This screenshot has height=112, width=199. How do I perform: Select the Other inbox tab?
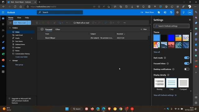[x=58, y=29]
